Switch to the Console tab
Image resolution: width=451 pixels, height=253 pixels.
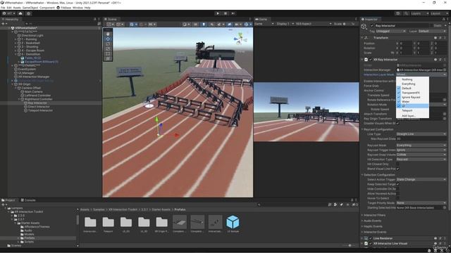(28, 200)
